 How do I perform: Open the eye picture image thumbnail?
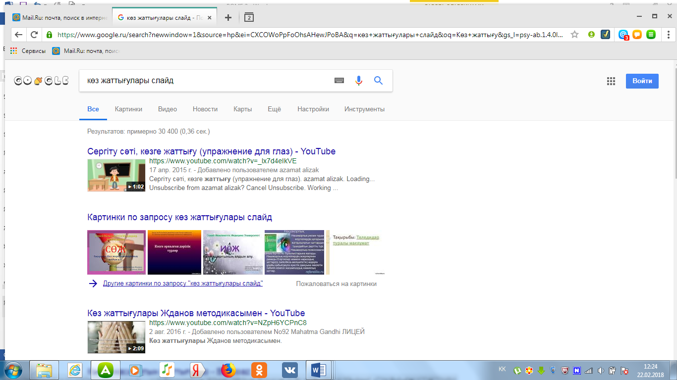click(294, 252)
